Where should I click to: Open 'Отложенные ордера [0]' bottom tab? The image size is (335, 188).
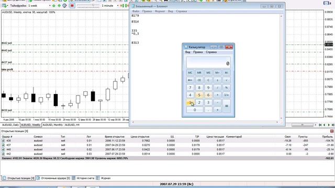click(x=53, y=178)
